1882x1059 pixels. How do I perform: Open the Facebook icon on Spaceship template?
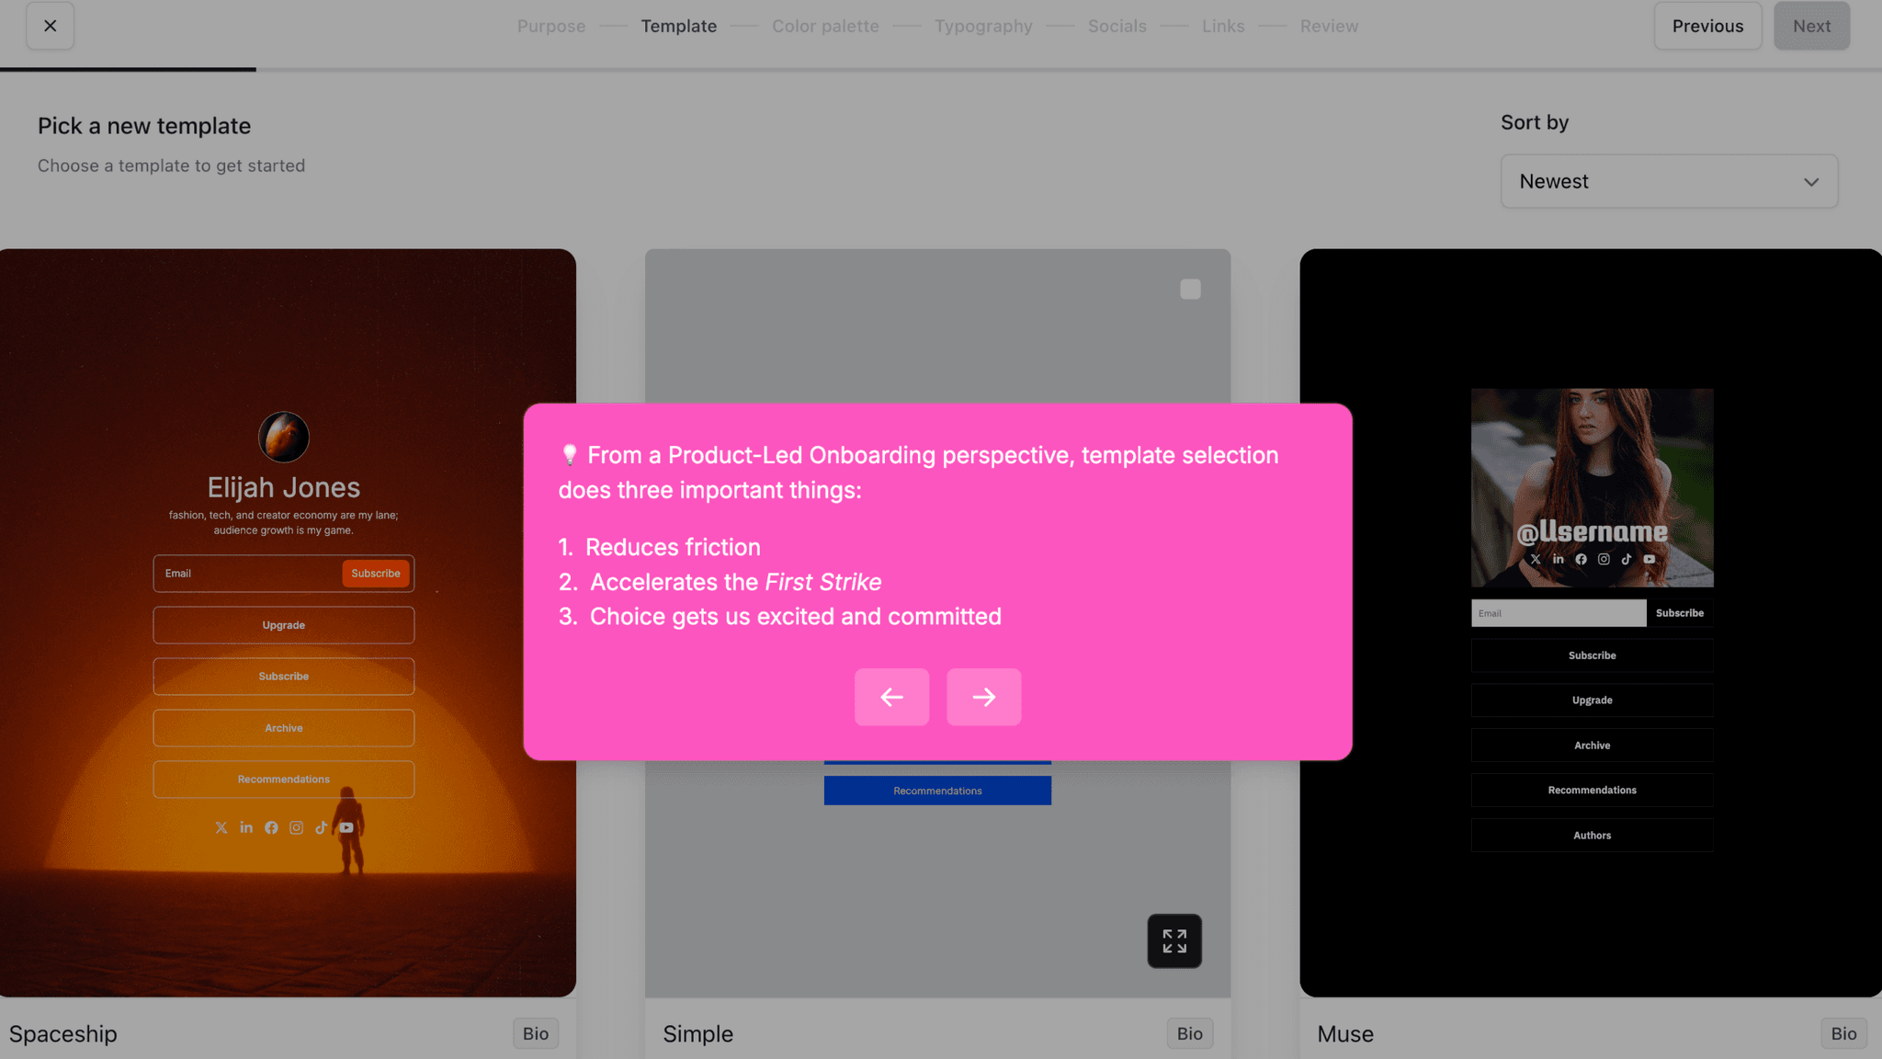click(x=270, y=827)
